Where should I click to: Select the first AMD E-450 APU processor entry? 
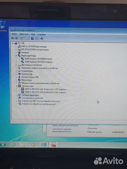point(45,89)
